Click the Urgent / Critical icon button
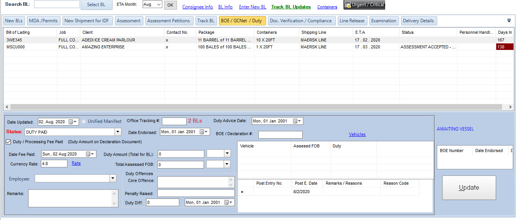This screenshot has height=220, width=517. (x=364, y=5)
